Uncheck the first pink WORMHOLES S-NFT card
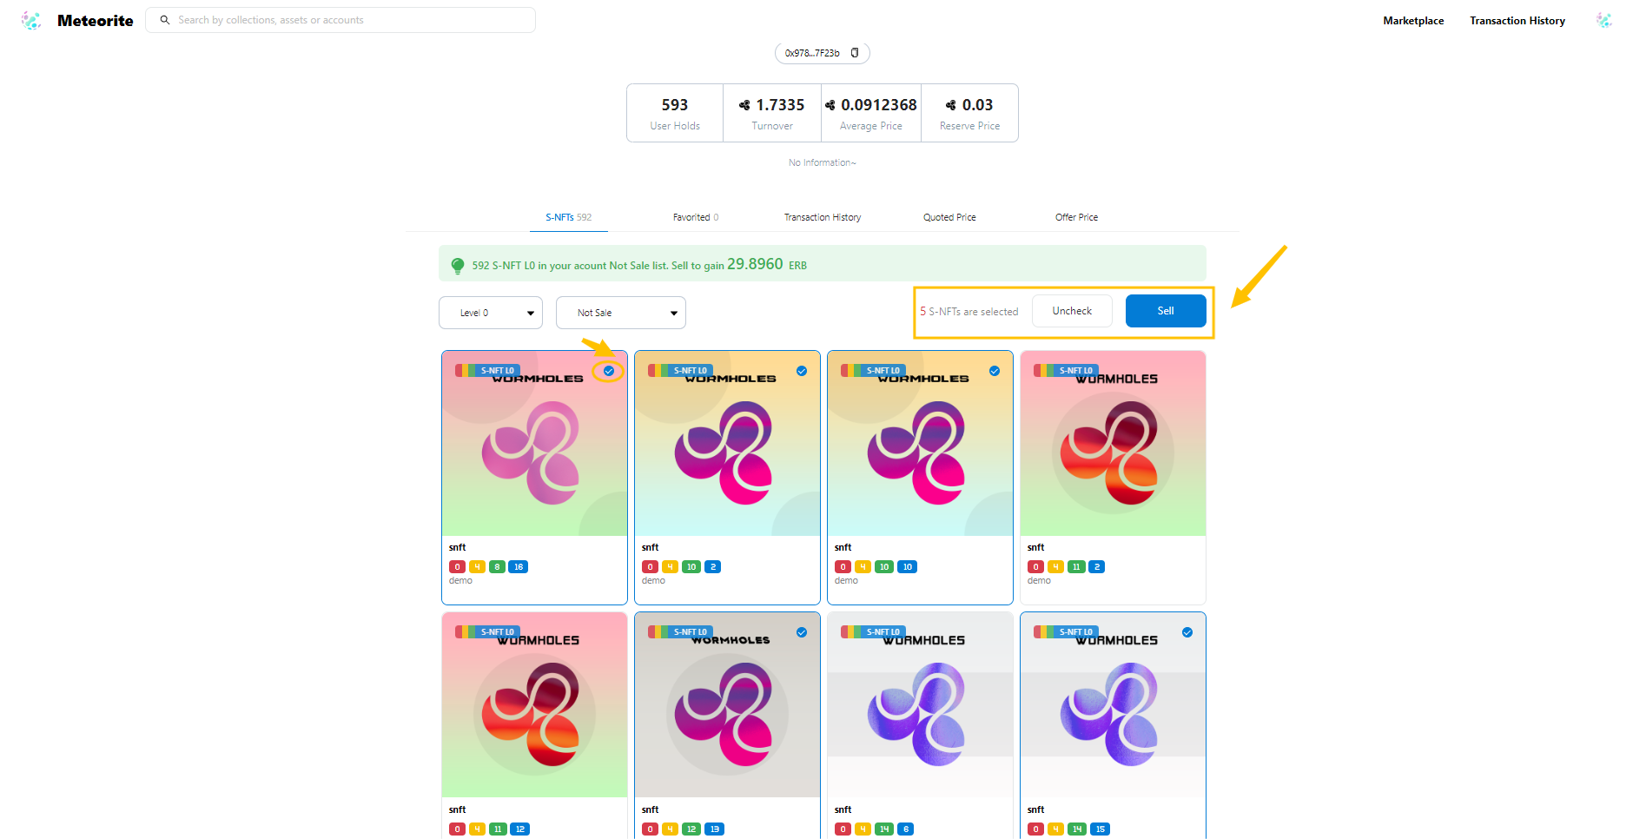This screenshot has width=1633, height=839. 609,371
